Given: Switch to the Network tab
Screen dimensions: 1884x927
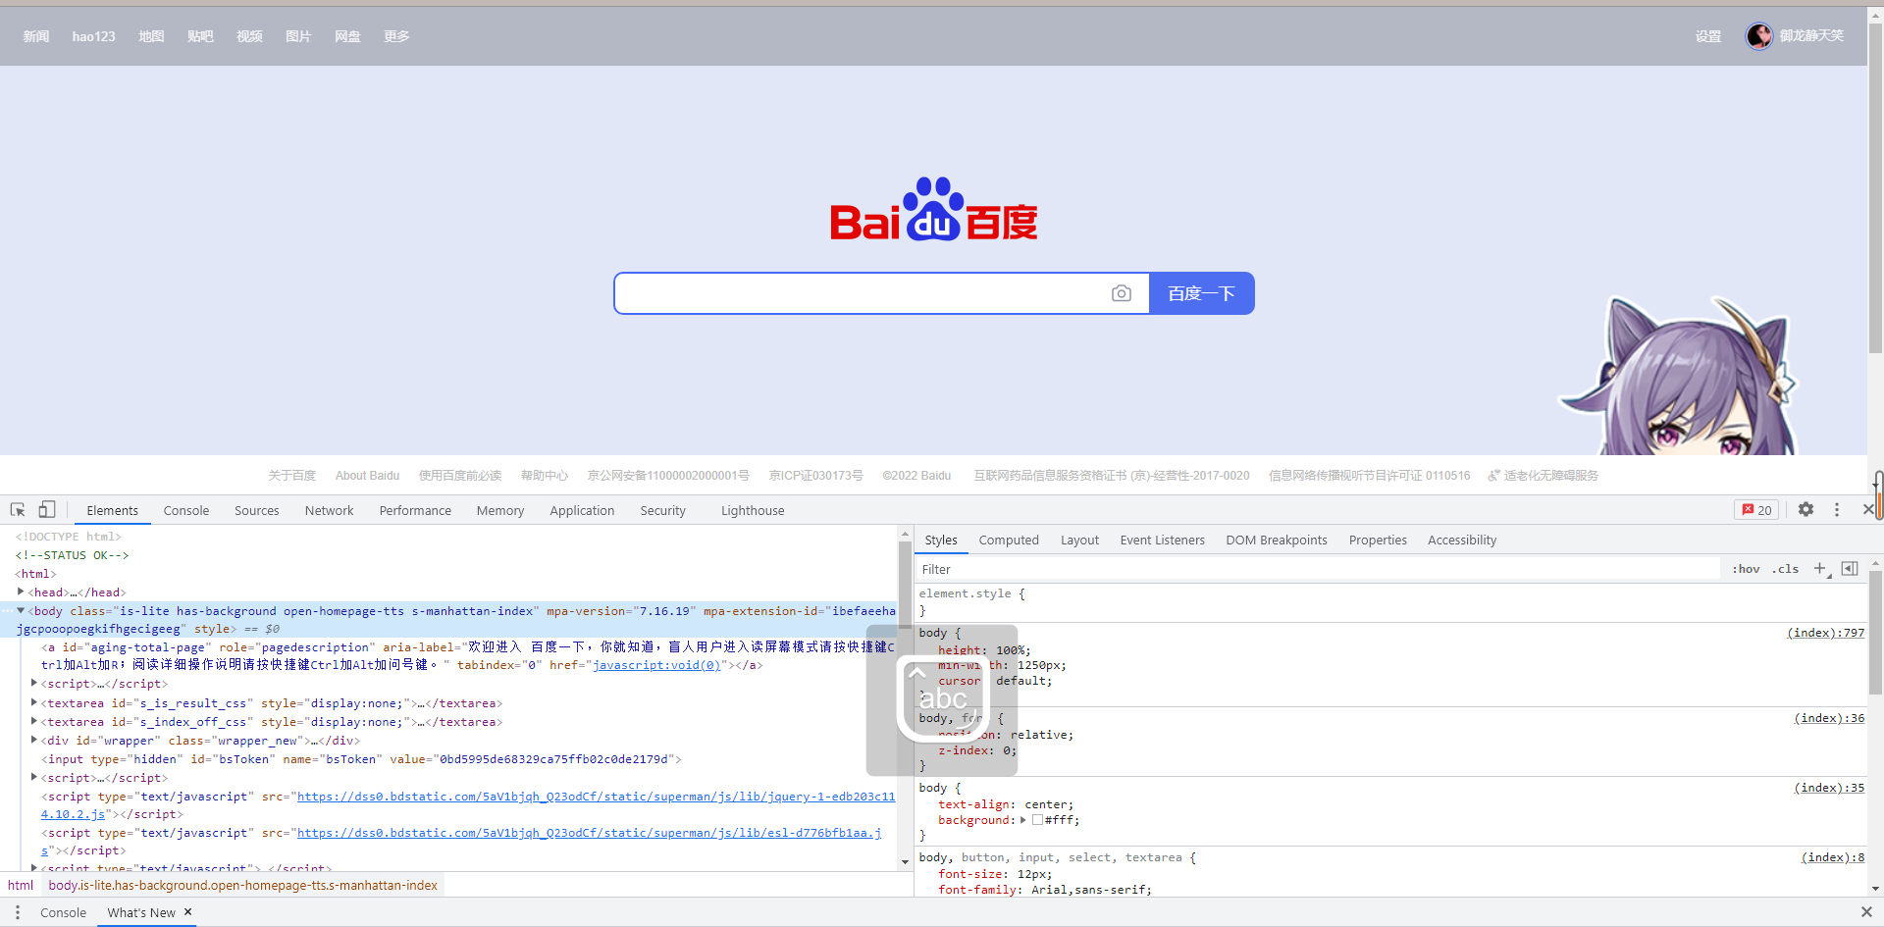Looking at the screenshot, I should click(x=329, y=510).
